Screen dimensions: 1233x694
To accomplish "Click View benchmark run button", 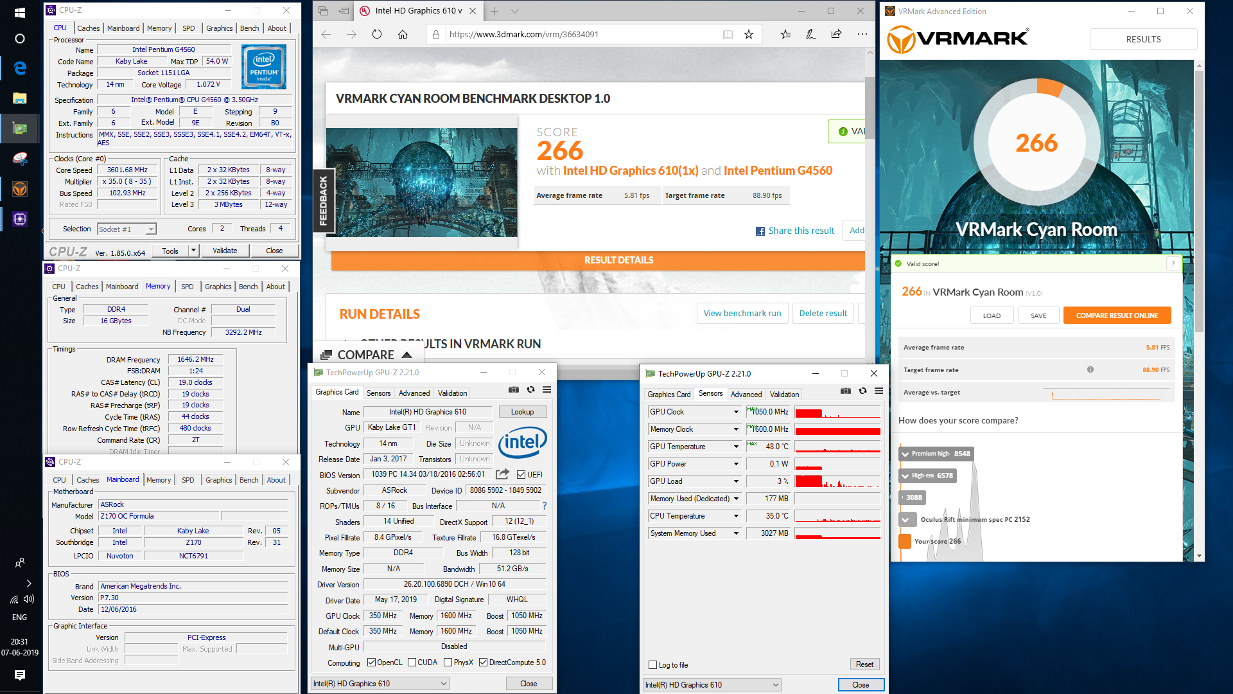I will tap(742, 314).
